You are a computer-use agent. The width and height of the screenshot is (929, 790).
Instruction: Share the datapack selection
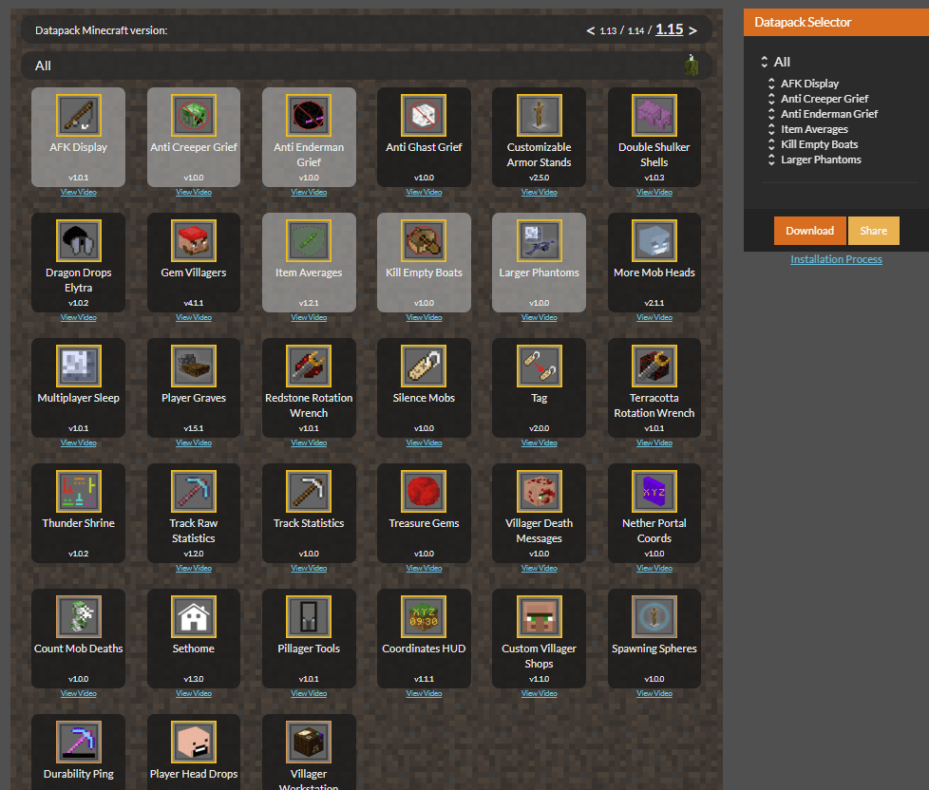coord(873,231)
